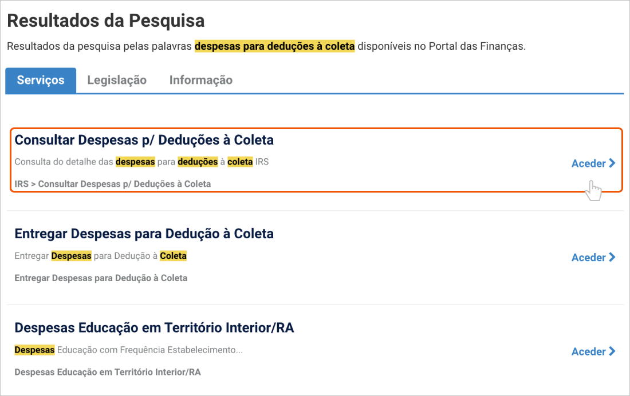Image resolution: width=630 pixels, height=396 pixels.
Task: Open the Legislação tab
Action: pyautogui.click(x=117, y=81)
